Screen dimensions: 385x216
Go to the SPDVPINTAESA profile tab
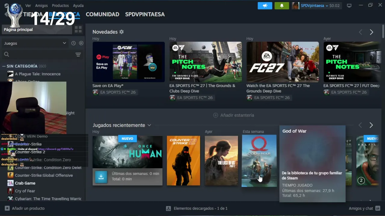coord(145,14)
